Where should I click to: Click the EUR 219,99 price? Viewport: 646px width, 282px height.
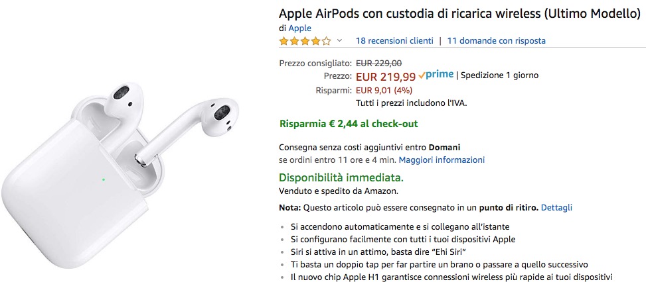[x=386, y=76]
